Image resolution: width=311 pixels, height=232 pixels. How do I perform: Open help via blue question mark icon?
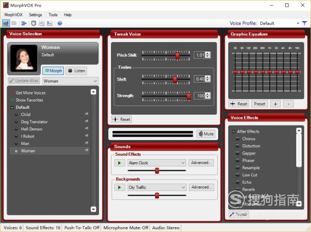coord(59,23)
